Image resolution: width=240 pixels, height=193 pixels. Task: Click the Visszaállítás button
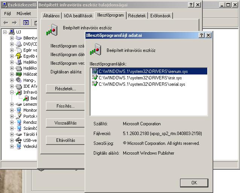point(66,123)
